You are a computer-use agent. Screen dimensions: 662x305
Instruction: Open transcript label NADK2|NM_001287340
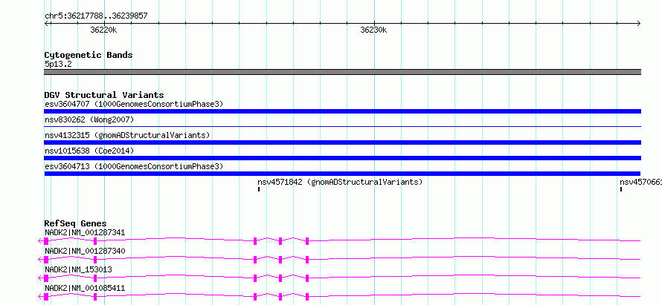point(85,251)
